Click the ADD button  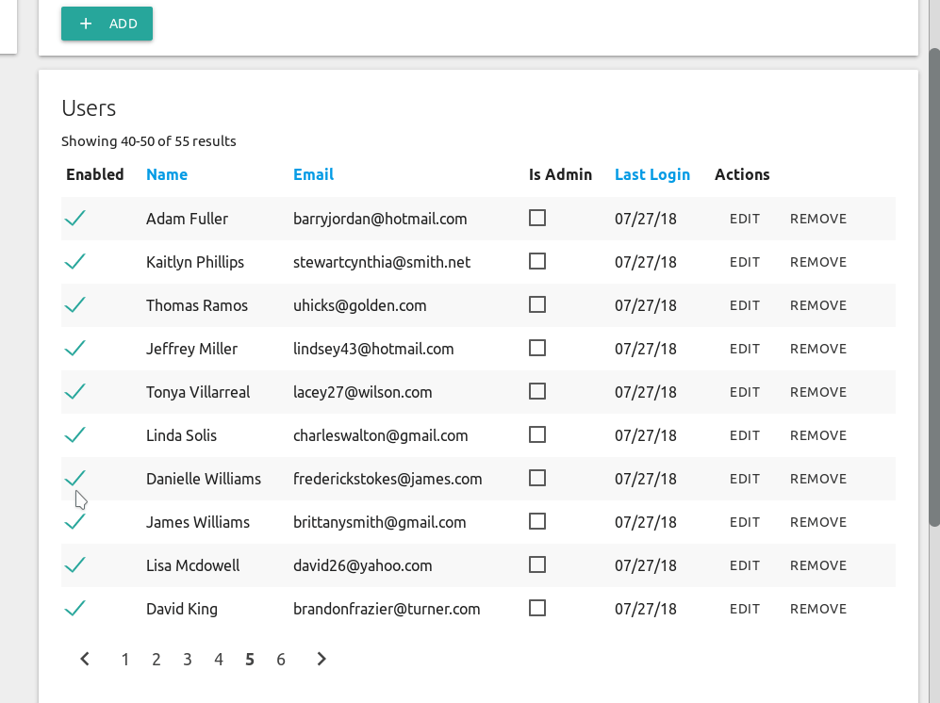tap(107, 24)
